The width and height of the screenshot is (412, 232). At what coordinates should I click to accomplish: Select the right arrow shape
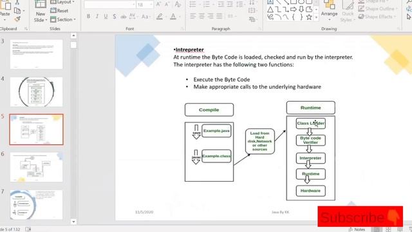tap(294, 10)
